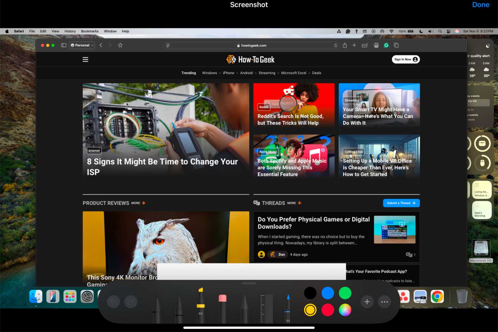Pick the green color swatch

coord(345,293)
